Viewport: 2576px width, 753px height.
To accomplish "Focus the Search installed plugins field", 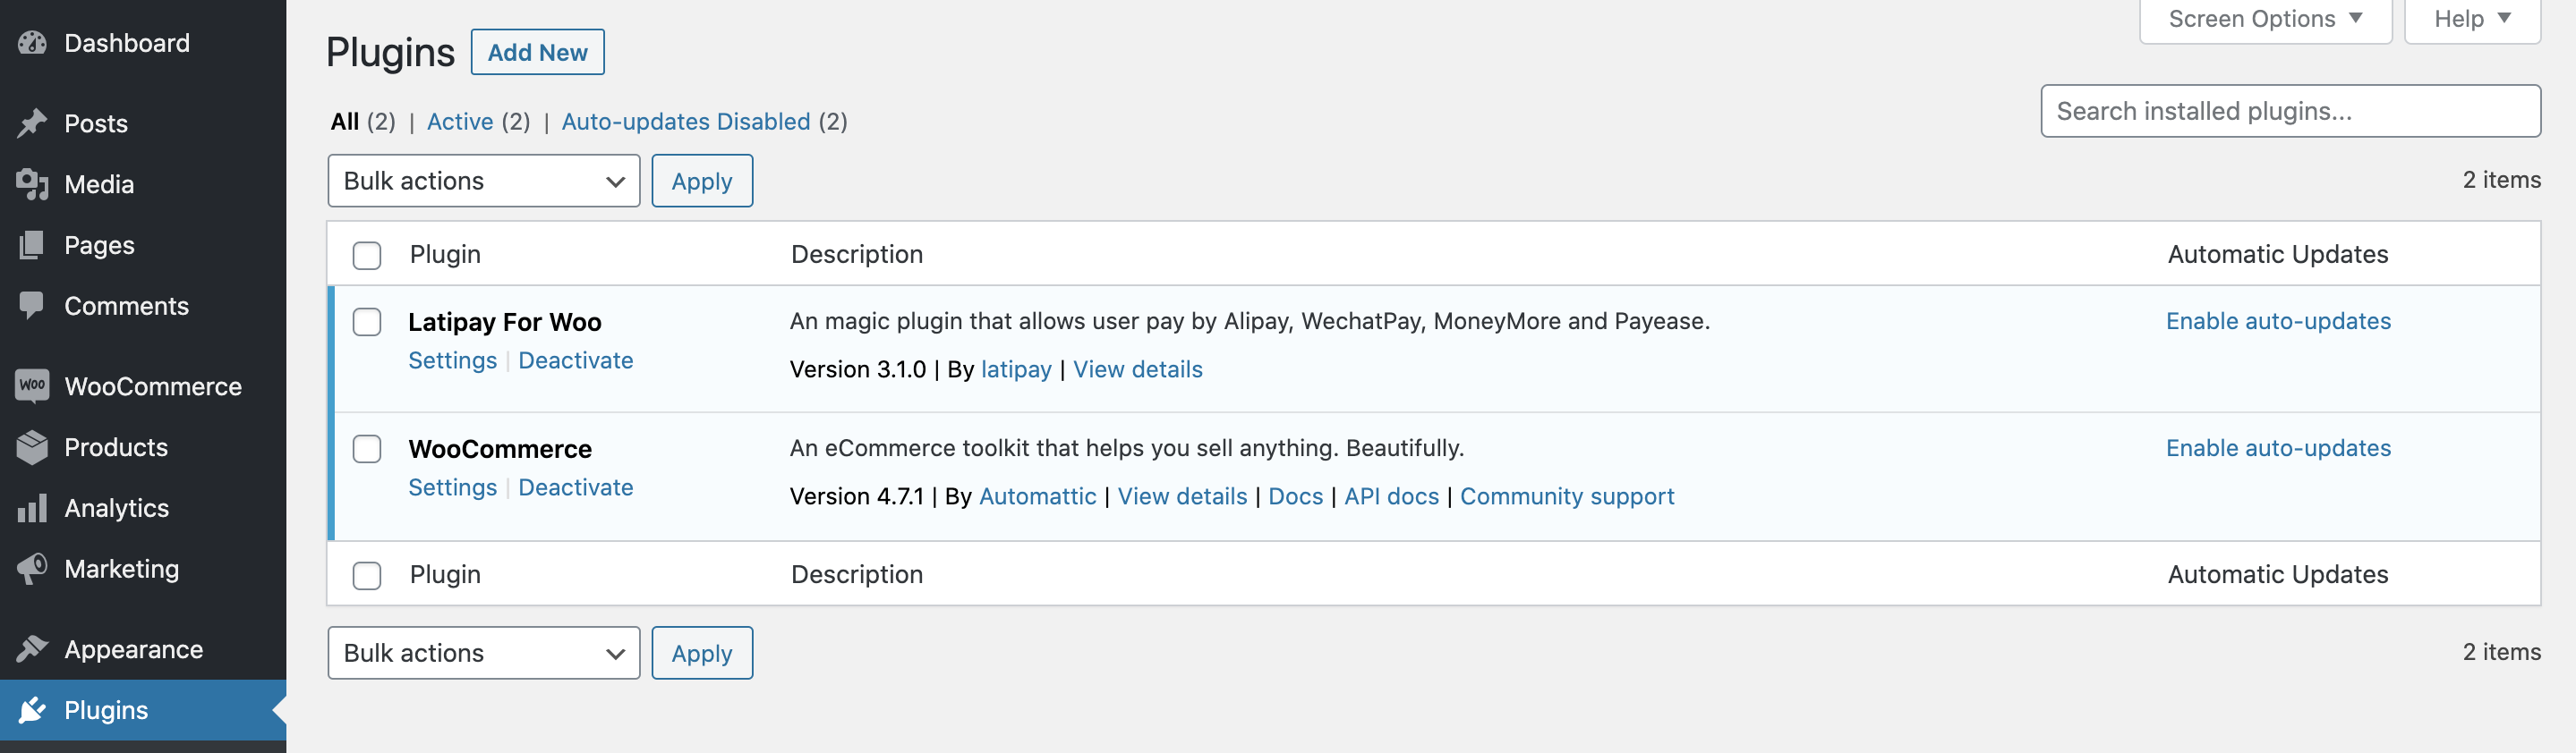I will pos(2290,111).
